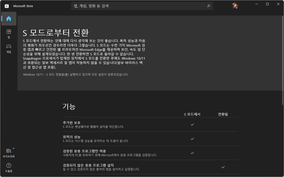
Task: Select the '검증된 응용 프로그램만 허용' row title
Action: (84, 151)
